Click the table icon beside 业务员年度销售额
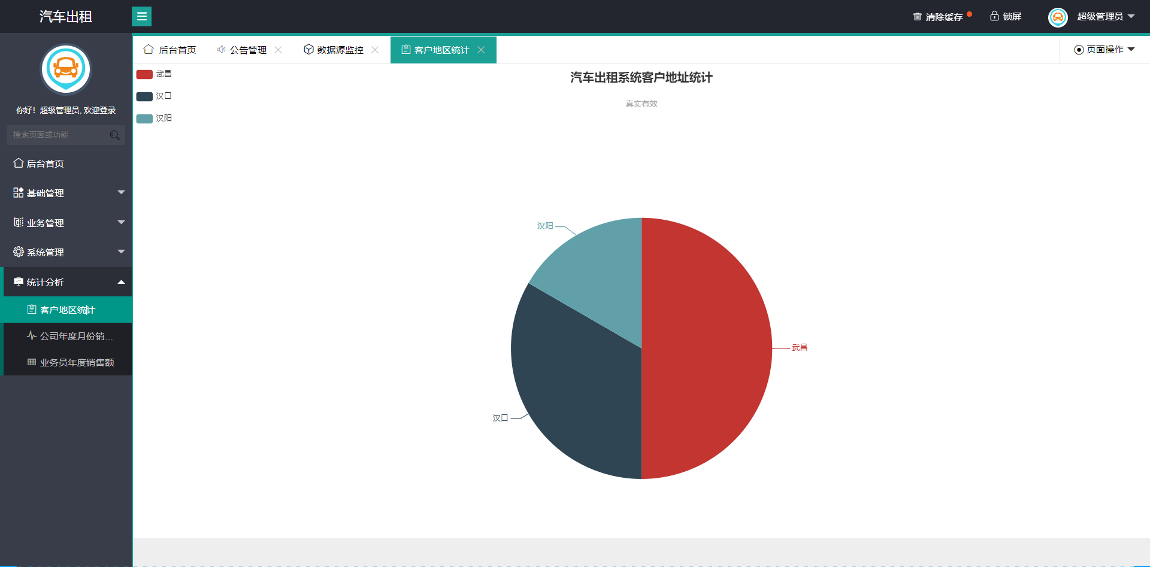The image size is (1150, 567). pyautogui.click(x=32, y=362)
